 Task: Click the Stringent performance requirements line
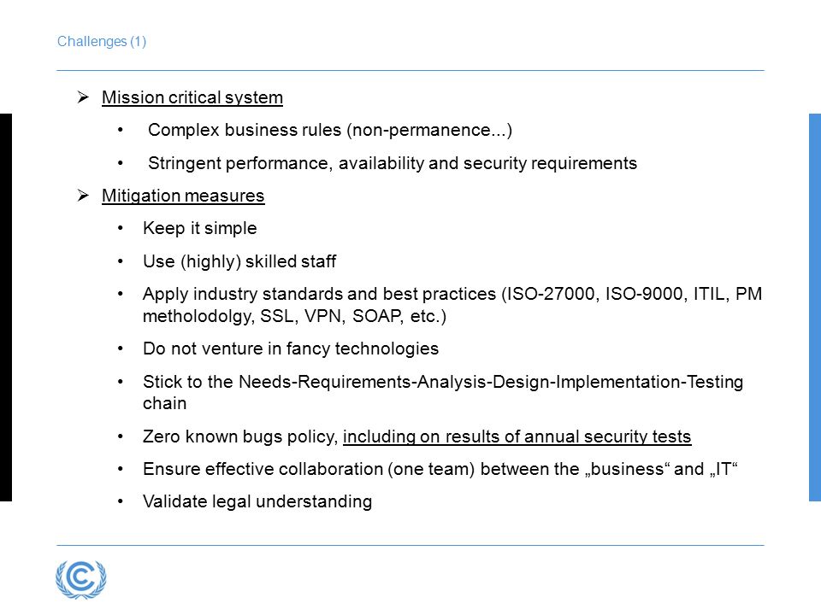(x=393, y=163)
